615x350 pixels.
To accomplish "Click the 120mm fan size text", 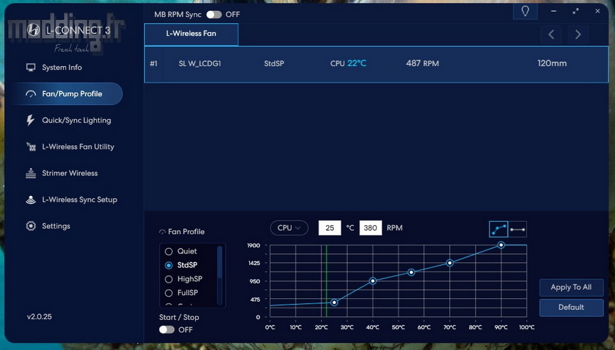I will tap(552, 64).
